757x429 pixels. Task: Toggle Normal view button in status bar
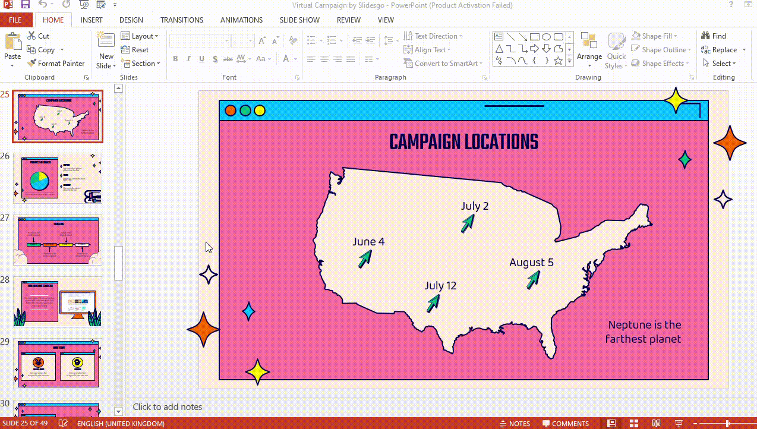611,424
